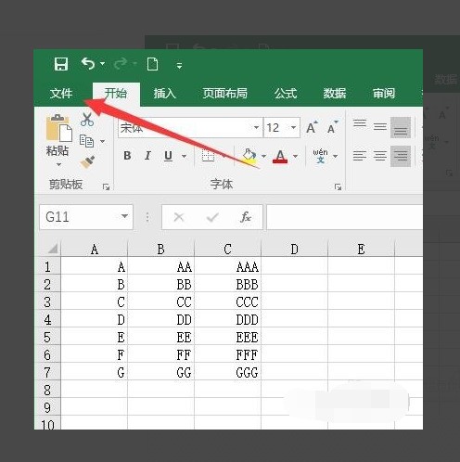This screenshot has width=460, height=462.
Task: Expand the font name dropdown arrow
Action: click(x=256, y=127)
